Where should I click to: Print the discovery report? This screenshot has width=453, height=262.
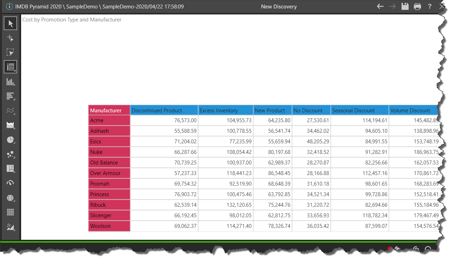417,6
